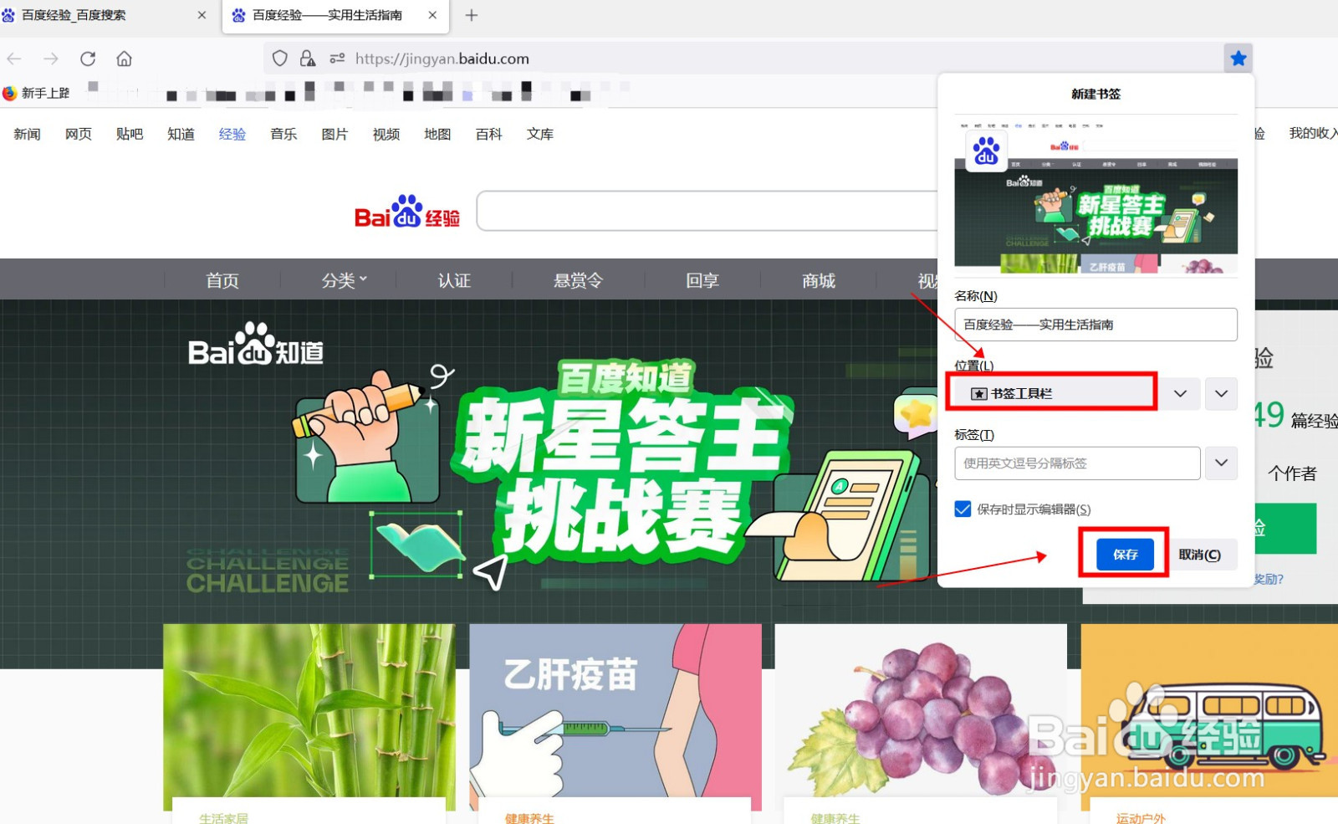The width and height of the screenshot is (1338, 824).
Task: Open the 地图 link
Action: point(437,134)
